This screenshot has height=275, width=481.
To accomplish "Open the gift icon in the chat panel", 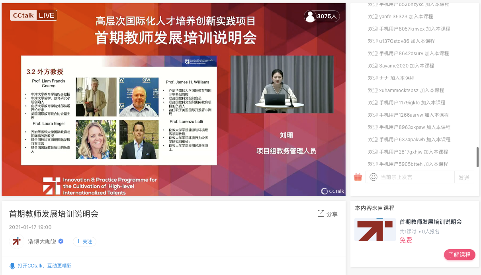I will [x=358, y=177].
